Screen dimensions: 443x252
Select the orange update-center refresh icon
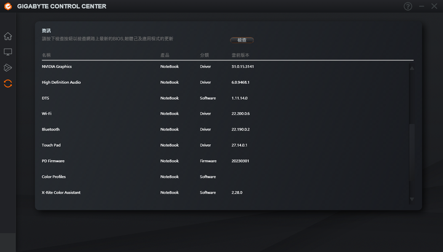[8, 83]
